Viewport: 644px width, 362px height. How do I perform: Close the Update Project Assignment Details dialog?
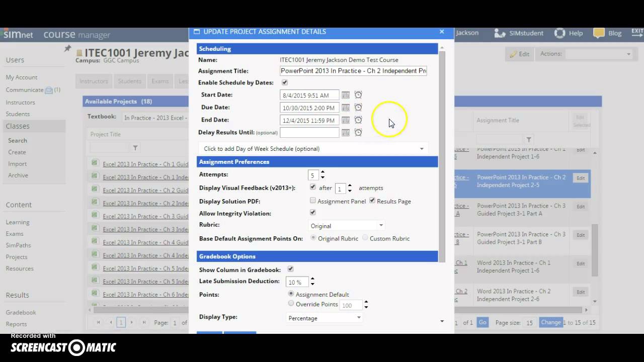(442, 32)
